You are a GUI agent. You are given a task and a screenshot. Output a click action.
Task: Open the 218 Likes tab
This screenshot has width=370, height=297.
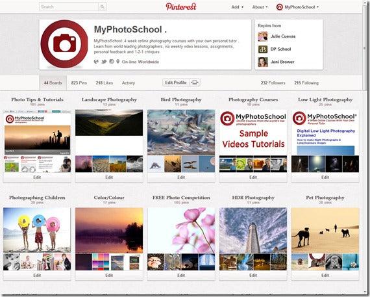click(104, 83)
